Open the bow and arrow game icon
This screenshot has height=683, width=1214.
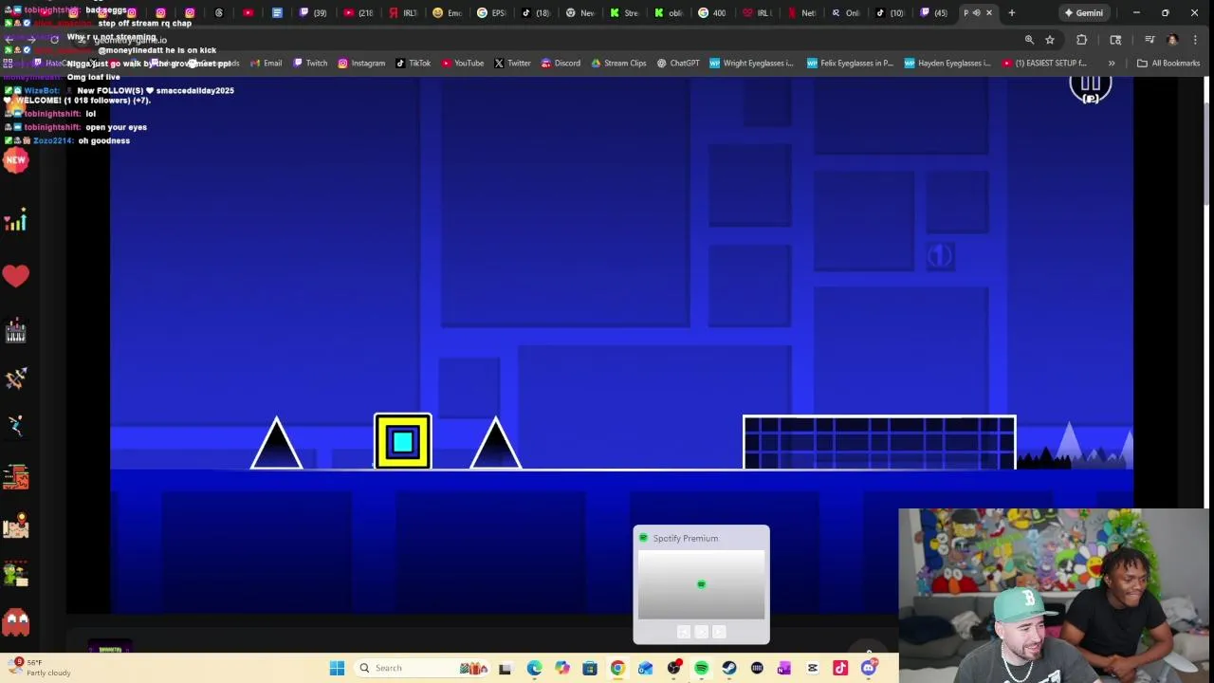point(15,378)
